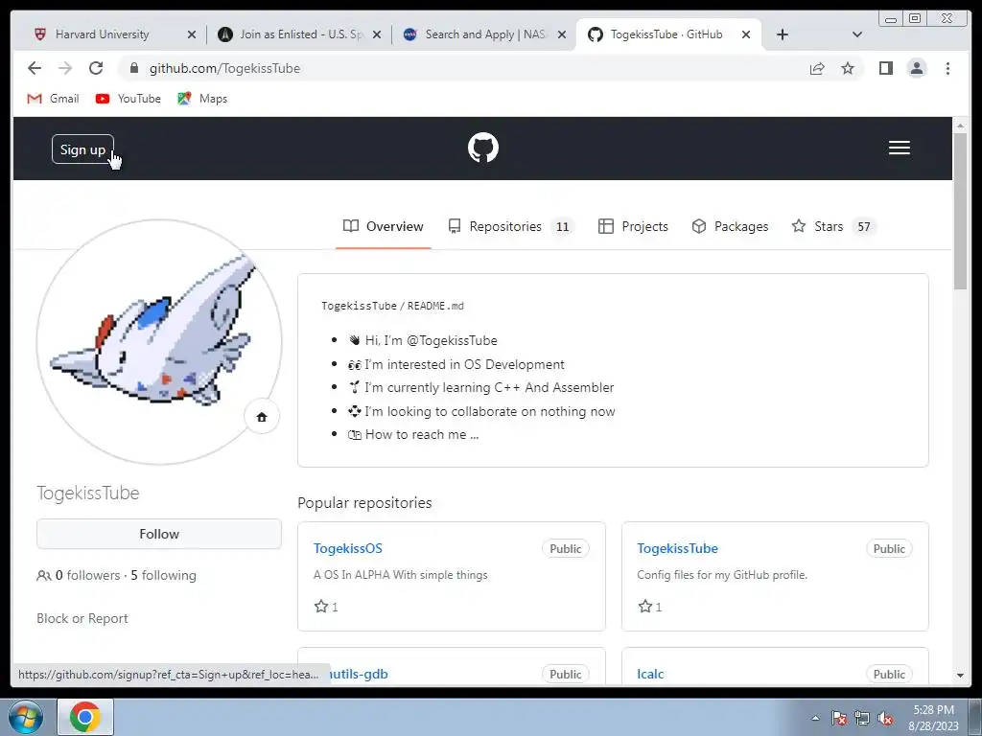Viewport: 982px width, 736px height.
Task: Click the scrollbar down arrow
Action: point(960,676)
